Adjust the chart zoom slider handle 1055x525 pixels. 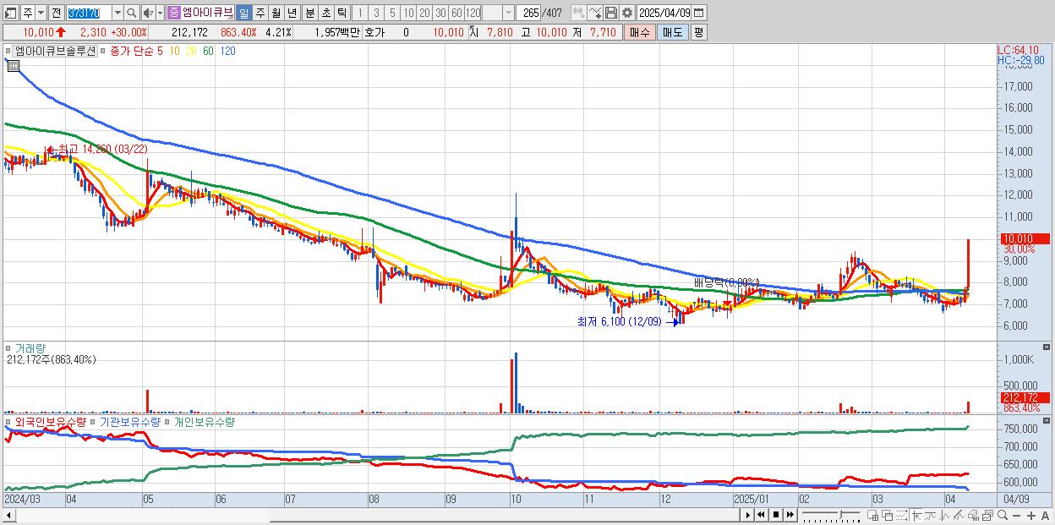[x=840, y=514]
